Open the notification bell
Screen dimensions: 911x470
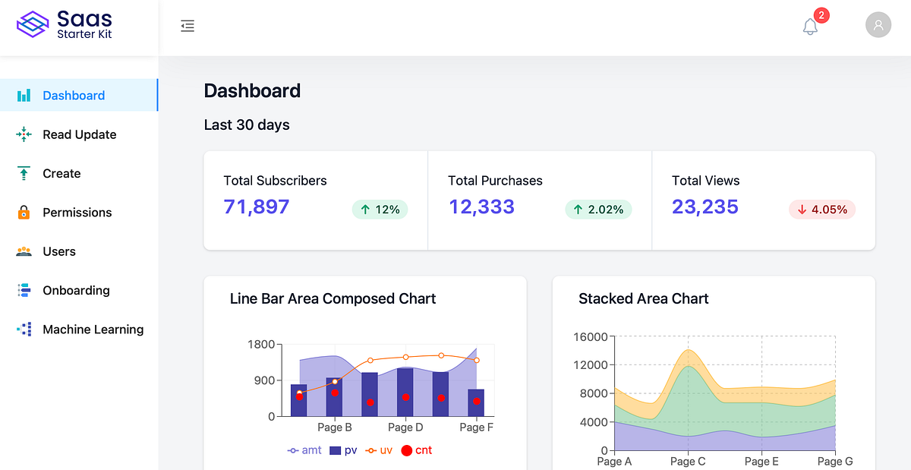pos(810,26)
